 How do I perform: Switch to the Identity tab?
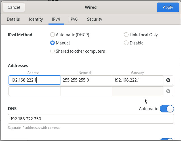(x=36, y=19)
